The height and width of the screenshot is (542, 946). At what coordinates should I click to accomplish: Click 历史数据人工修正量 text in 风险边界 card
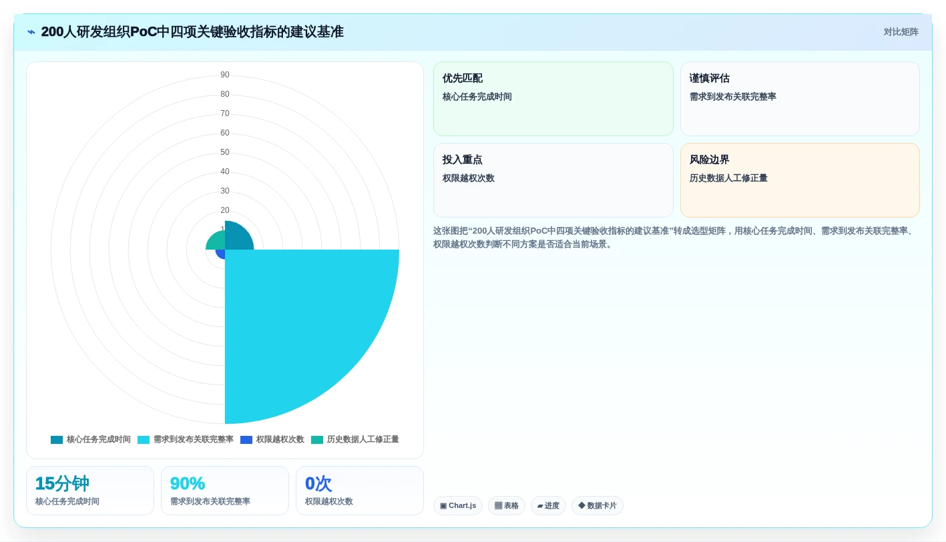coord(728,178)
